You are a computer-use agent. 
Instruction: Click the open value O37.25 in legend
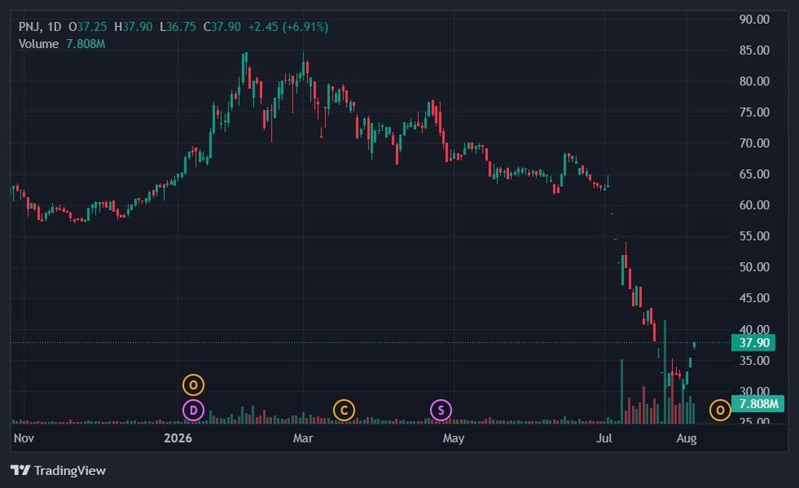(88, 27)
